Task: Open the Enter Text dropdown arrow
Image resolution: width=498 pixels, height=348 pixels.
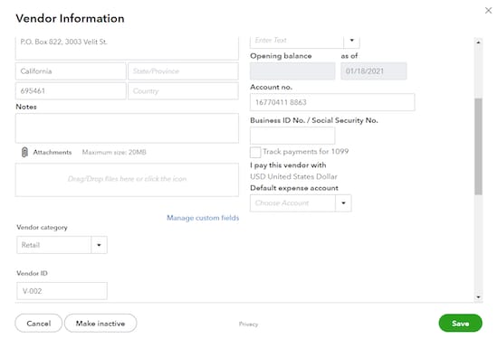Action: tap(351, 41)
